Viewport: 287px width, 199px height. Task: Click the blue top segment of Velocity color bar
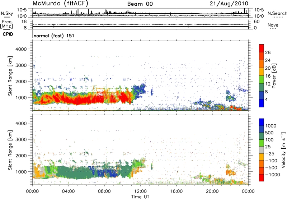pyautogui.click(x=262, y=122)
